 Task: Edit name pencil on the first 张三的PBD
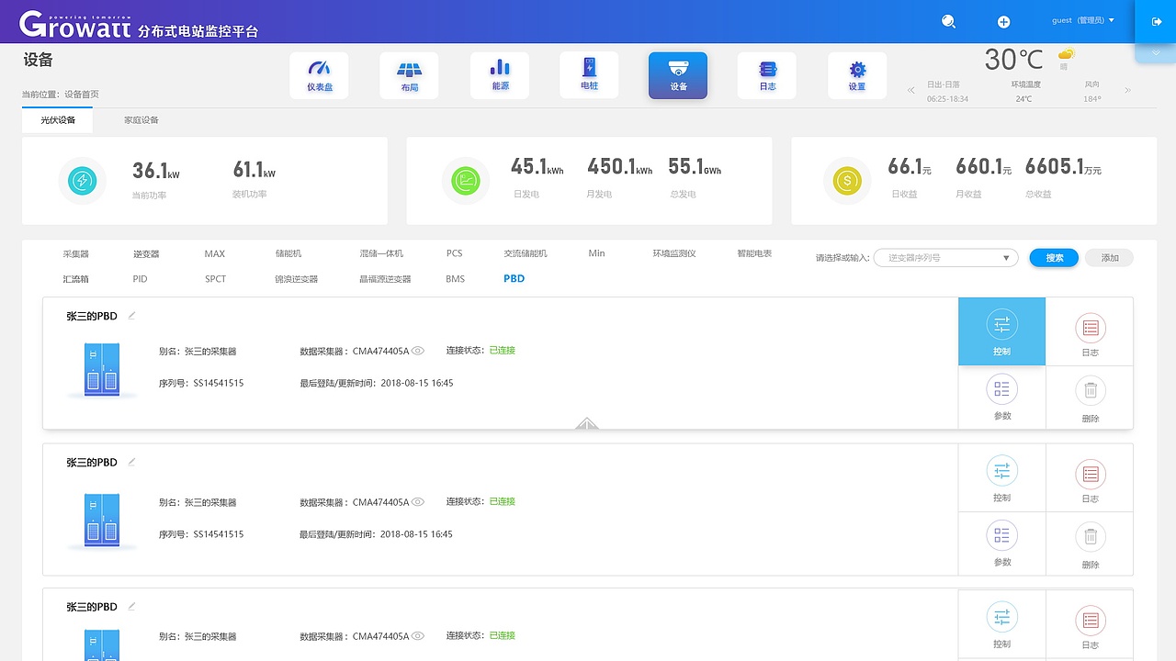click(131, 316)
